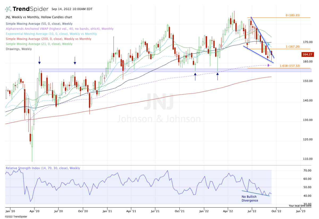Select the Simple Moving Average (21) legend entry
Screen dimensions: 319x219
[x=39, y=44]
